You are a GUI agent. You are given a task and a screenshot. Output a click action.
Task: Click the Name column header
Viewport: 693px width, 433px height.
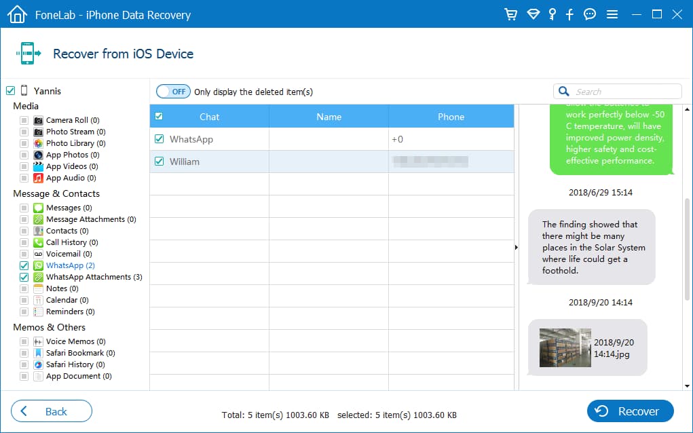click(x=329, y=117)
